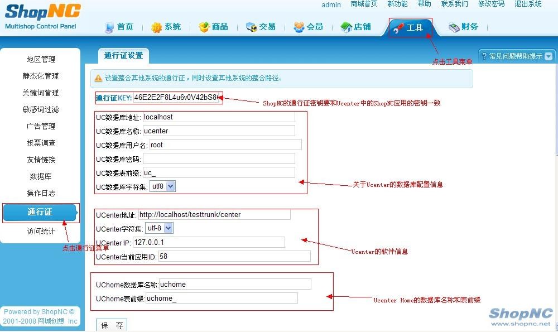Open 友情链接 in the sidebar
This screenshot has height=332, width=558.
41,160
